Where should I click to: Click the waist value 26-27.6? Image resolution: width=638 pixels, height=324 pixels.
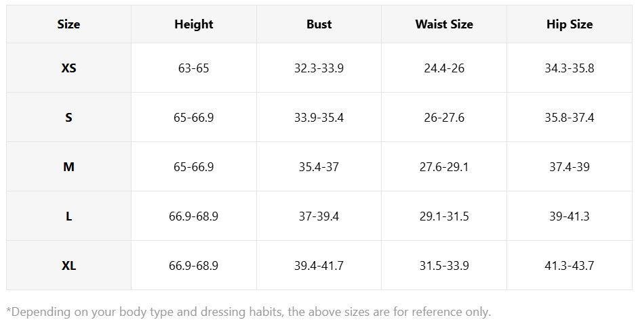[444, 118]
